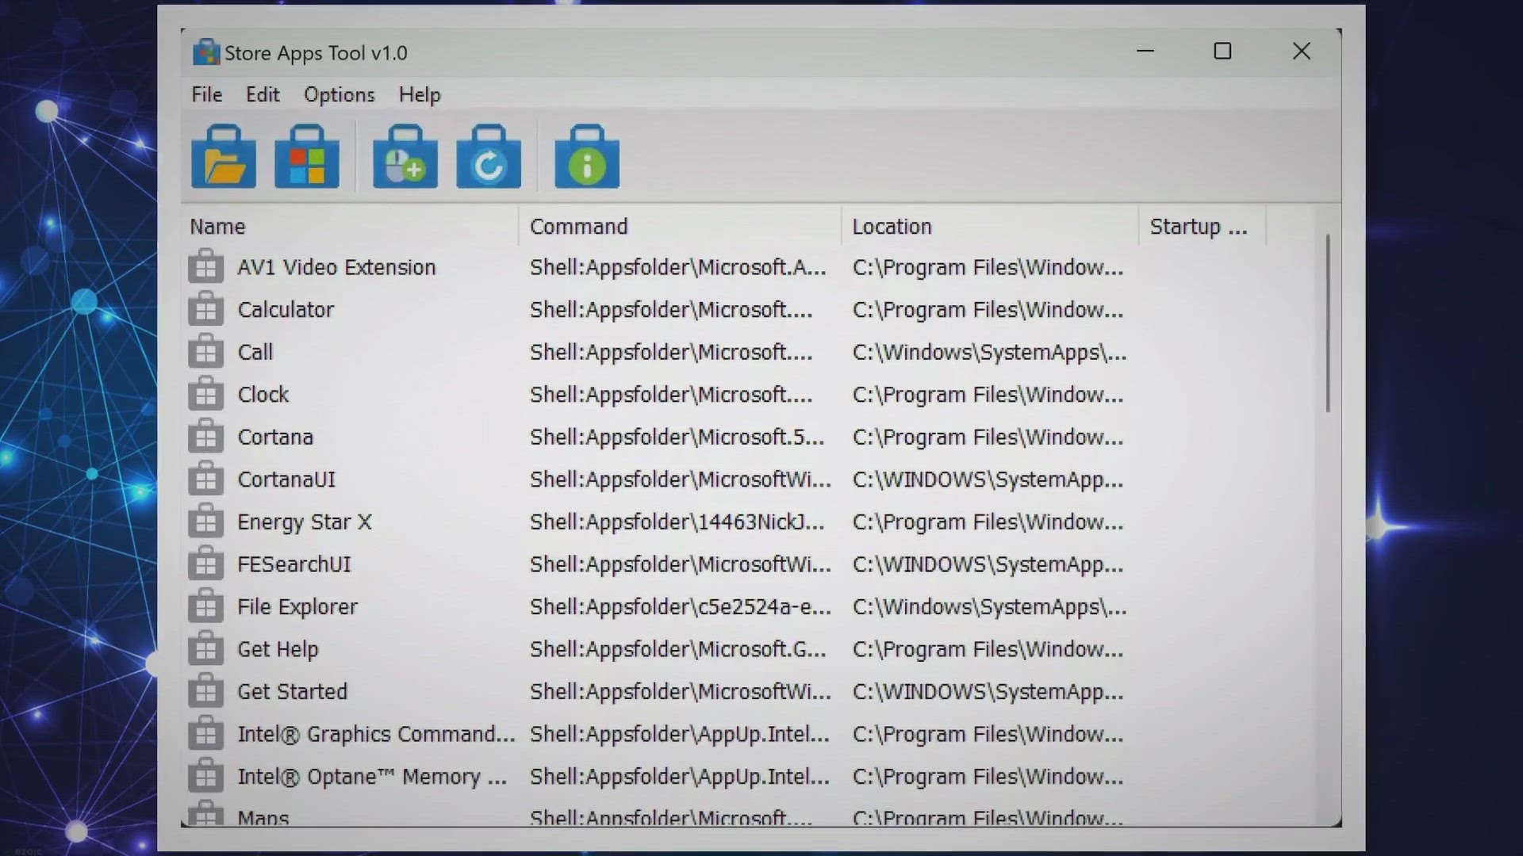Select the Get Started entry
The image size is (1523, 856).
(x=292, y=691)
